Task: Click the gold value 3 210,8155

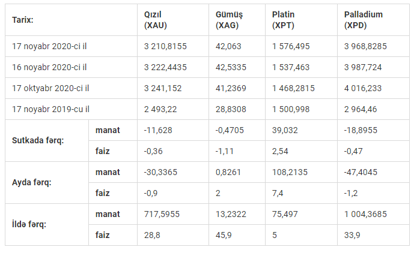Action: (x=165, y=46)
